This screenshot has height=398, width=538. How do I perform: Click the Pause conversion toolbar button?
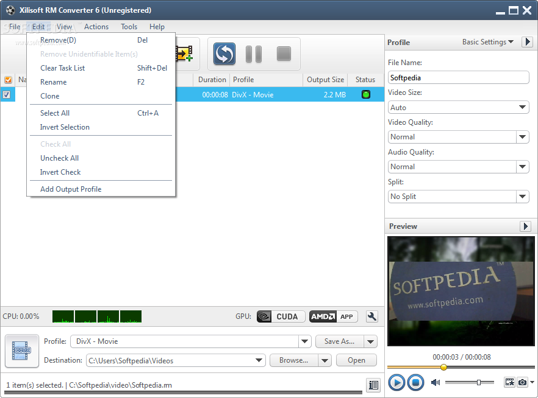254,54
